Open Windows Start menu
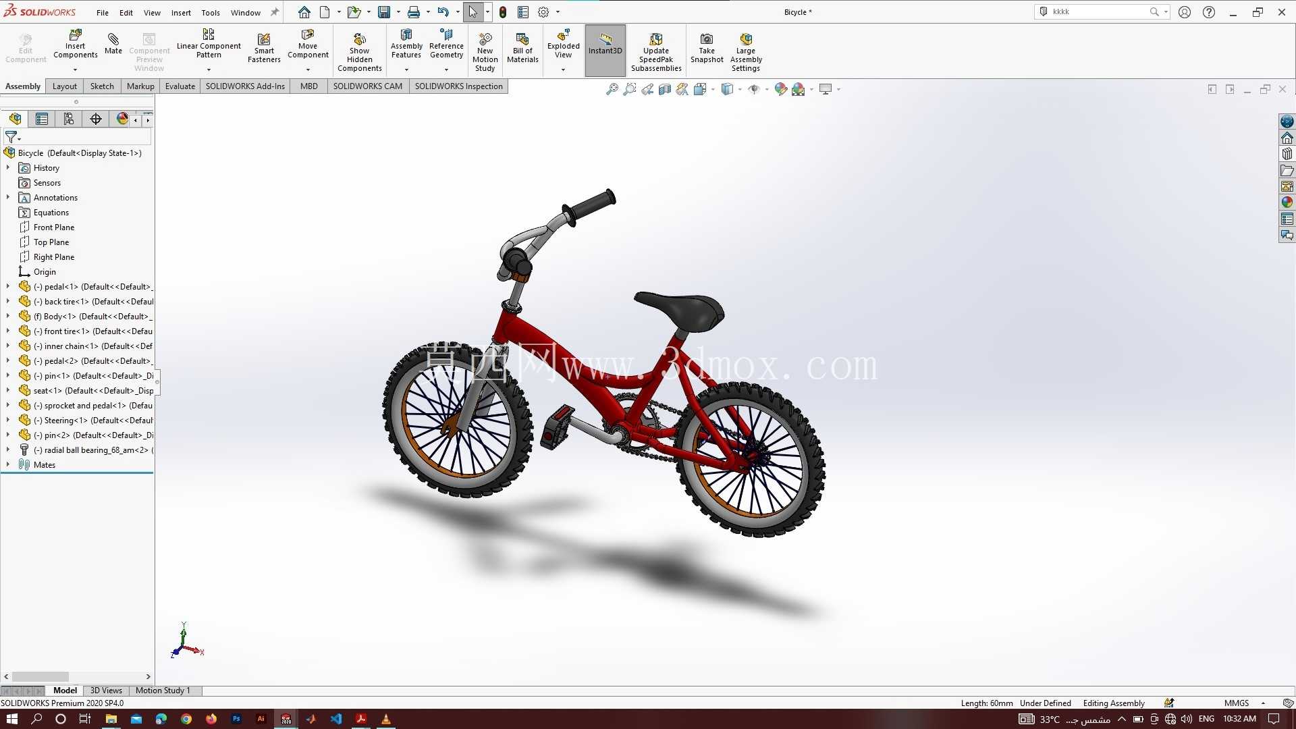Screen dimensions: 1296x729 [x=12, y=719]
